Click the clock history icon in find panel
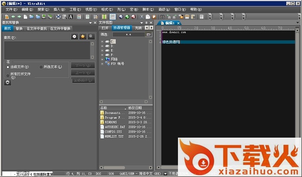The width and height of the screenshot is (302, 177). pyautogui.click(x=74, y=37)
